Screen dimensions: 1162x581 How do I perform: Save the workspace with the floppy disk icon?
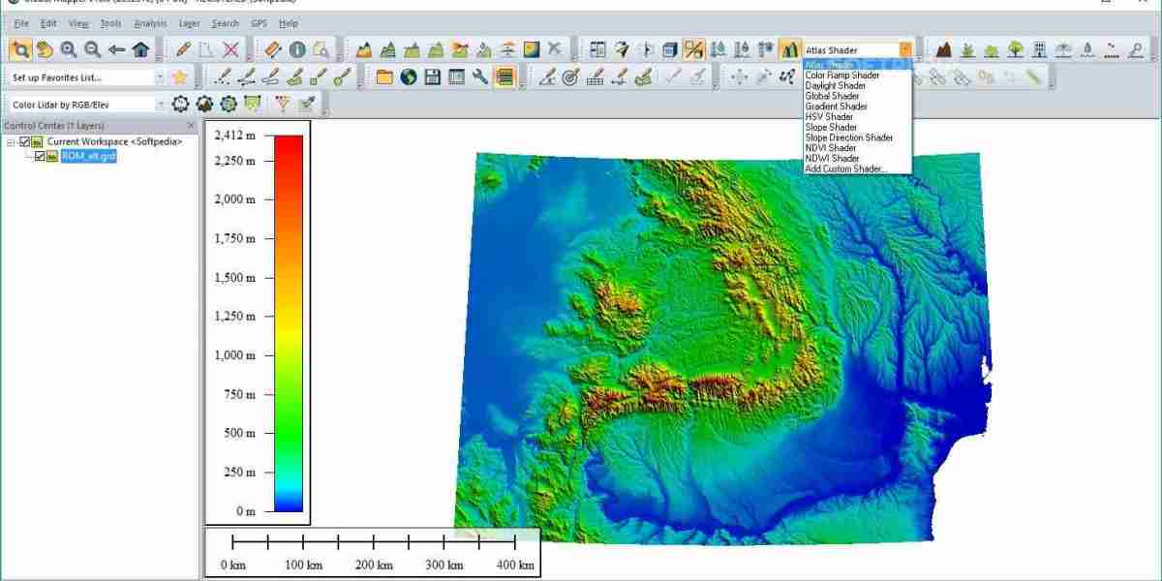click(433, 77)
